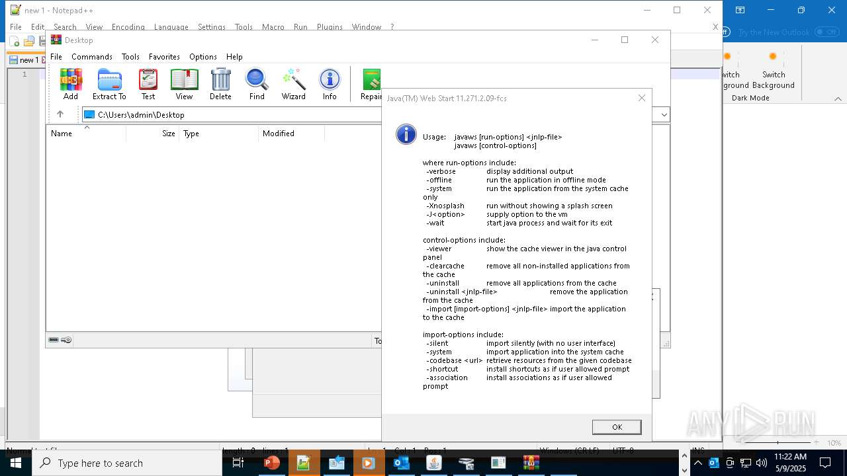Open the orange media player taskbar icon
Viewport: 847px width, 476px height.
(x=369, y=463)
